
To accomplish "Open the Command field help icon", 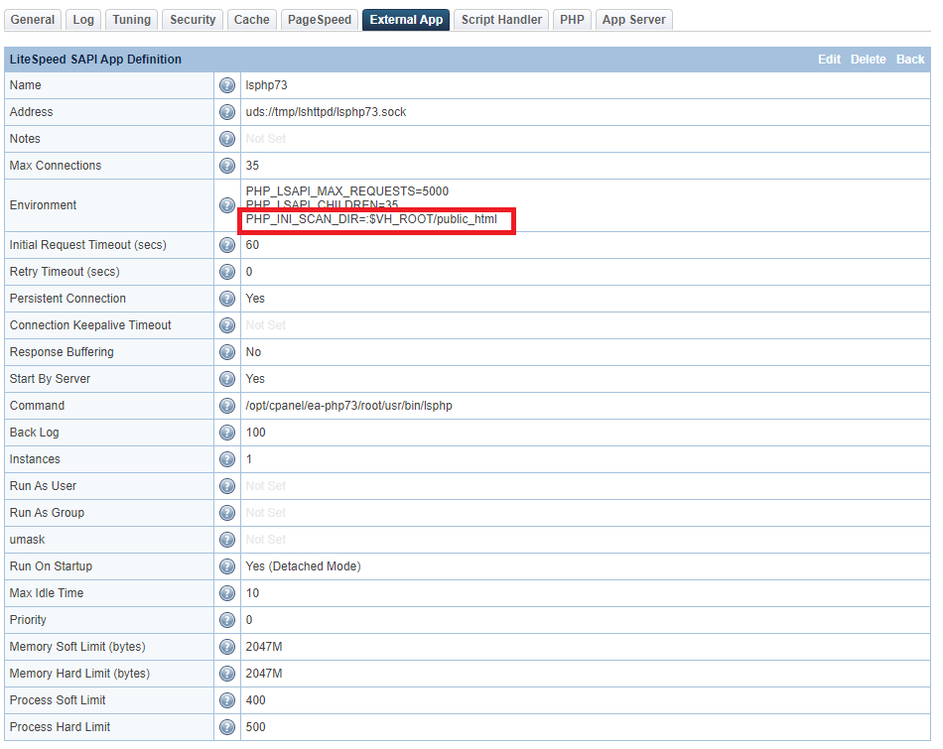I will click(226, 406).
